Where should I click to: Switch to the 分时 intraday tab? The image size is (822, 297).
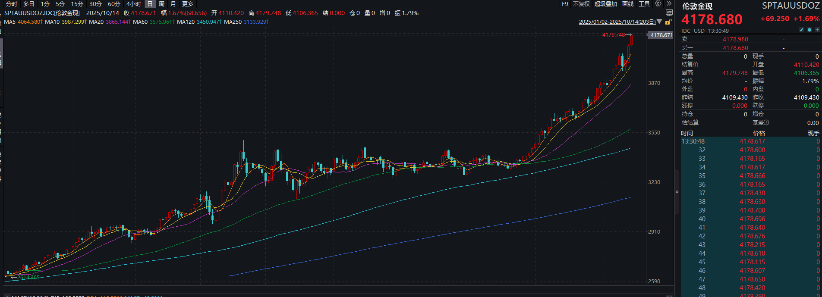pyautogui.click(x=12, y=4)
